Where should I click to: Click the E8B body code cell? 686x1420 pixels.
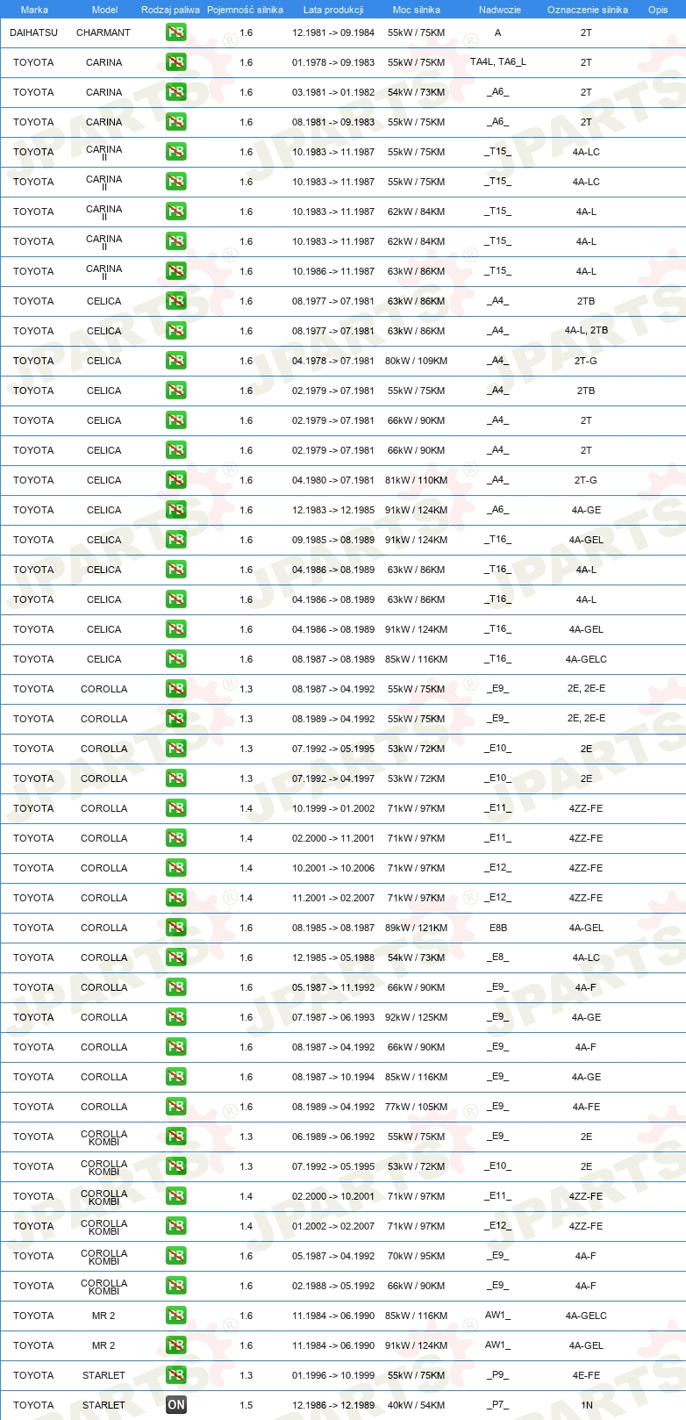click(x=498, y=928)
